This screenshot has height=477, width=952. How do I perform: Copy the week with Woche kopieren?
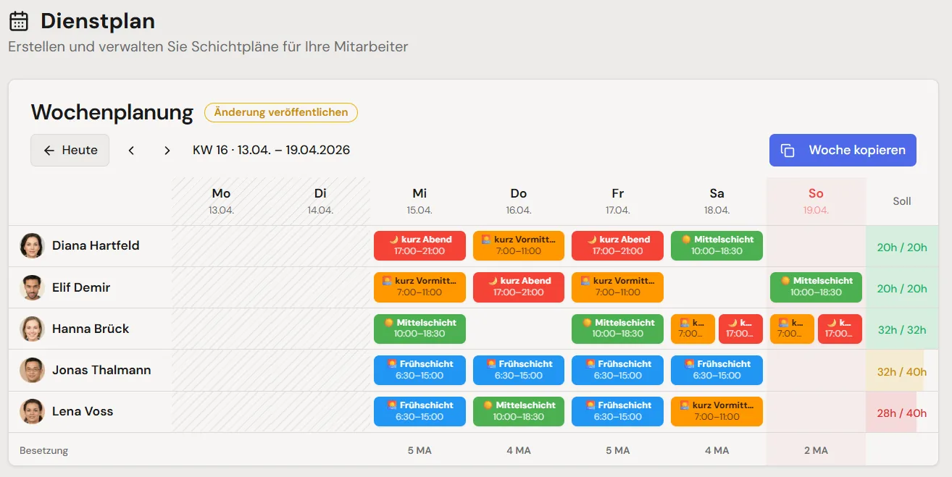(843, 151)
